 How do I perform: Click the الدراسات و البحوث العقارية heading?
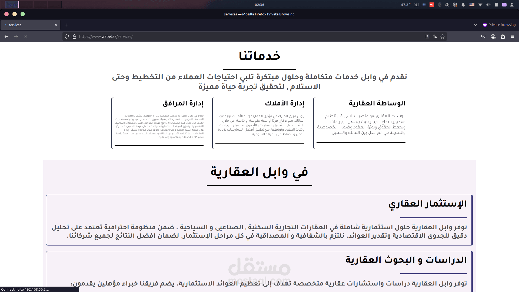point(406,260)
